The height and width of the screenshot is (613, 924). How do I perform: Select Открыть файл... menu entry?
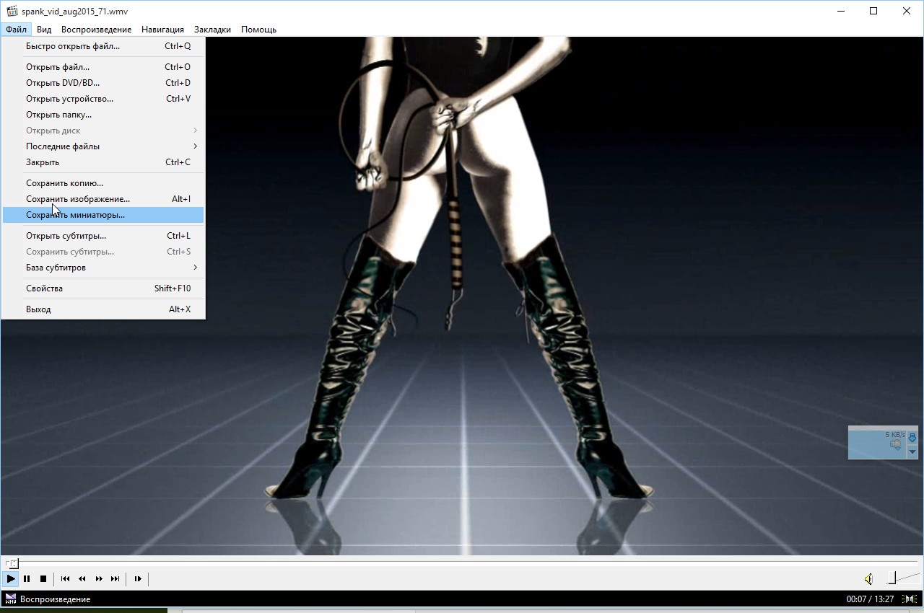pos(103,67)
